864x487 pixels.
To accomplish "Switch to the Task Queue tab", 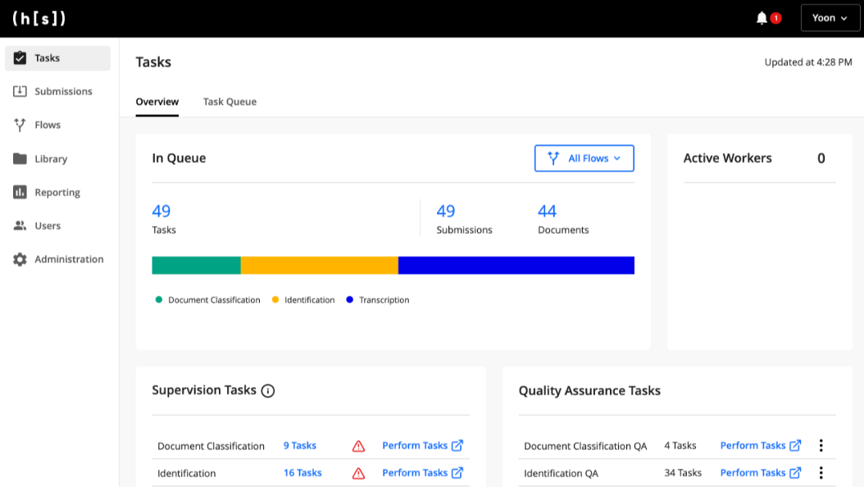I will 230,102.
